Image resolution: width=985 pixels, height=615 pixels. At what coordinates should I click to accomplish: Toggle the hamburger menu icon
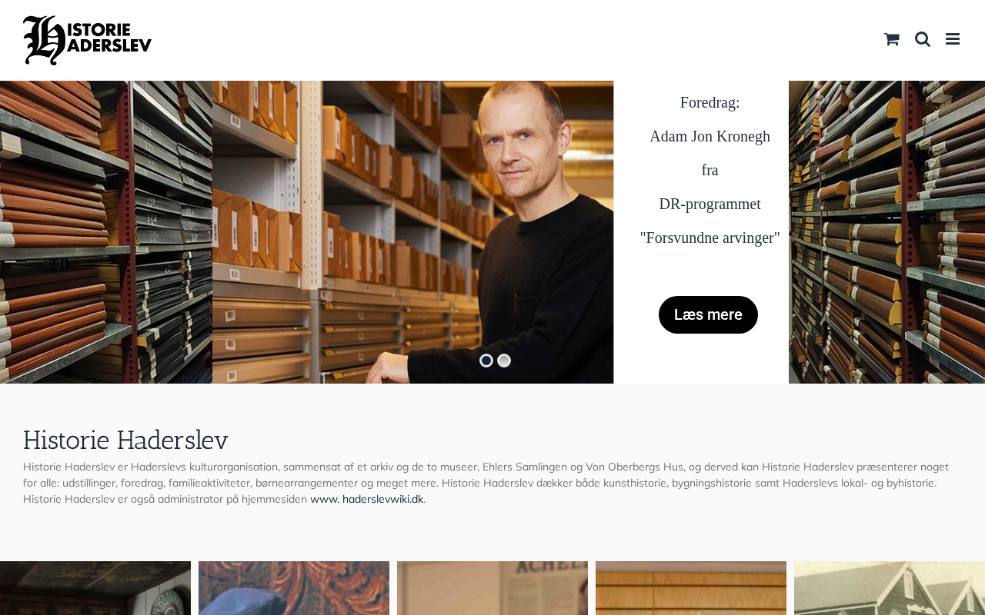[x=953, y=39]
